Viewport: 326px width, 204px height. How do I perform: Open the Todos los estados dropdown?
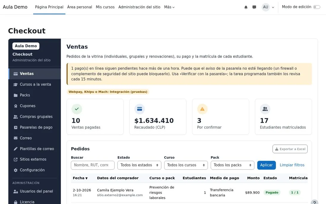(x=139, y=165)
